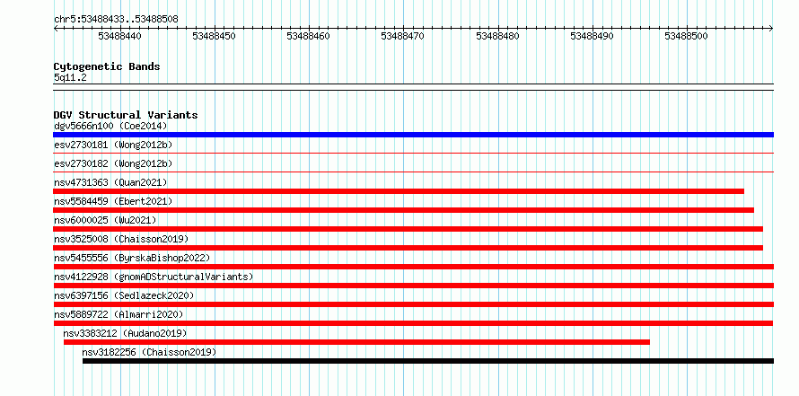Click ruler position 53488470
Screen dimensions: 799x396
[403, 36]
